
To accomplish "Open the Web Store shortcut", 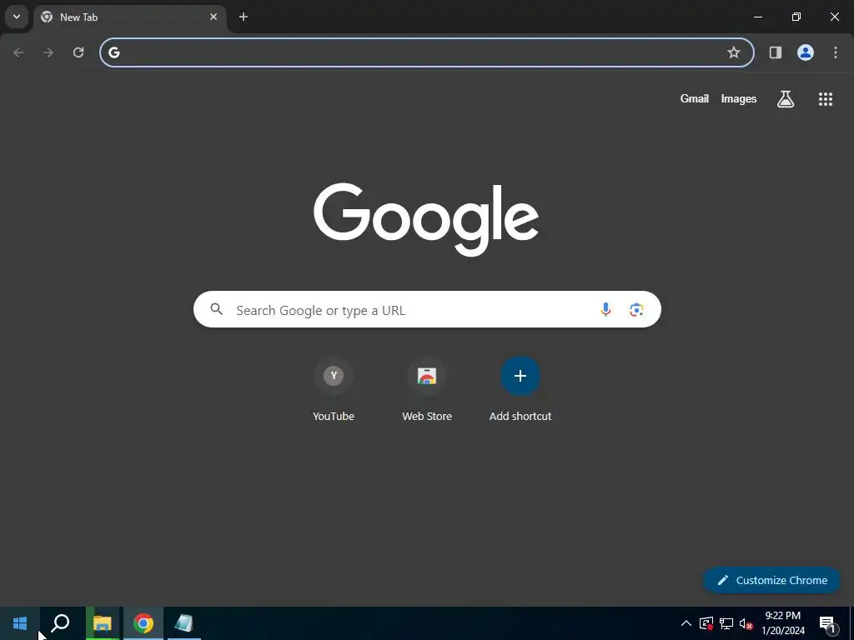I will tap(427, 388).
